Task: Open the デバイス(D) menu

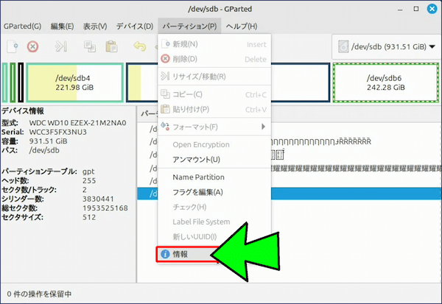Action: pyautogui.click(x=134, y=26)
